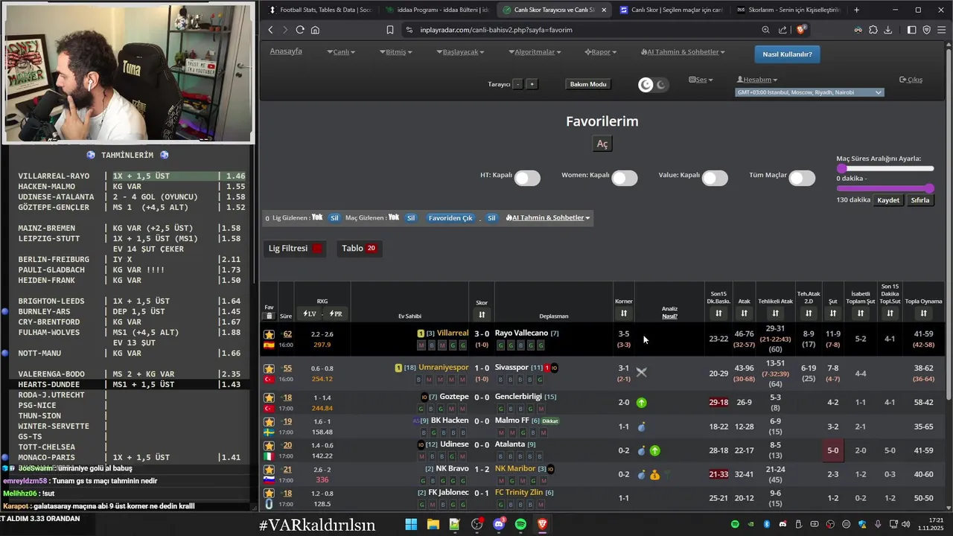Open Spotify from the taskbar
The height and width of the screenshot is (536, 953).
coord(520,524)
